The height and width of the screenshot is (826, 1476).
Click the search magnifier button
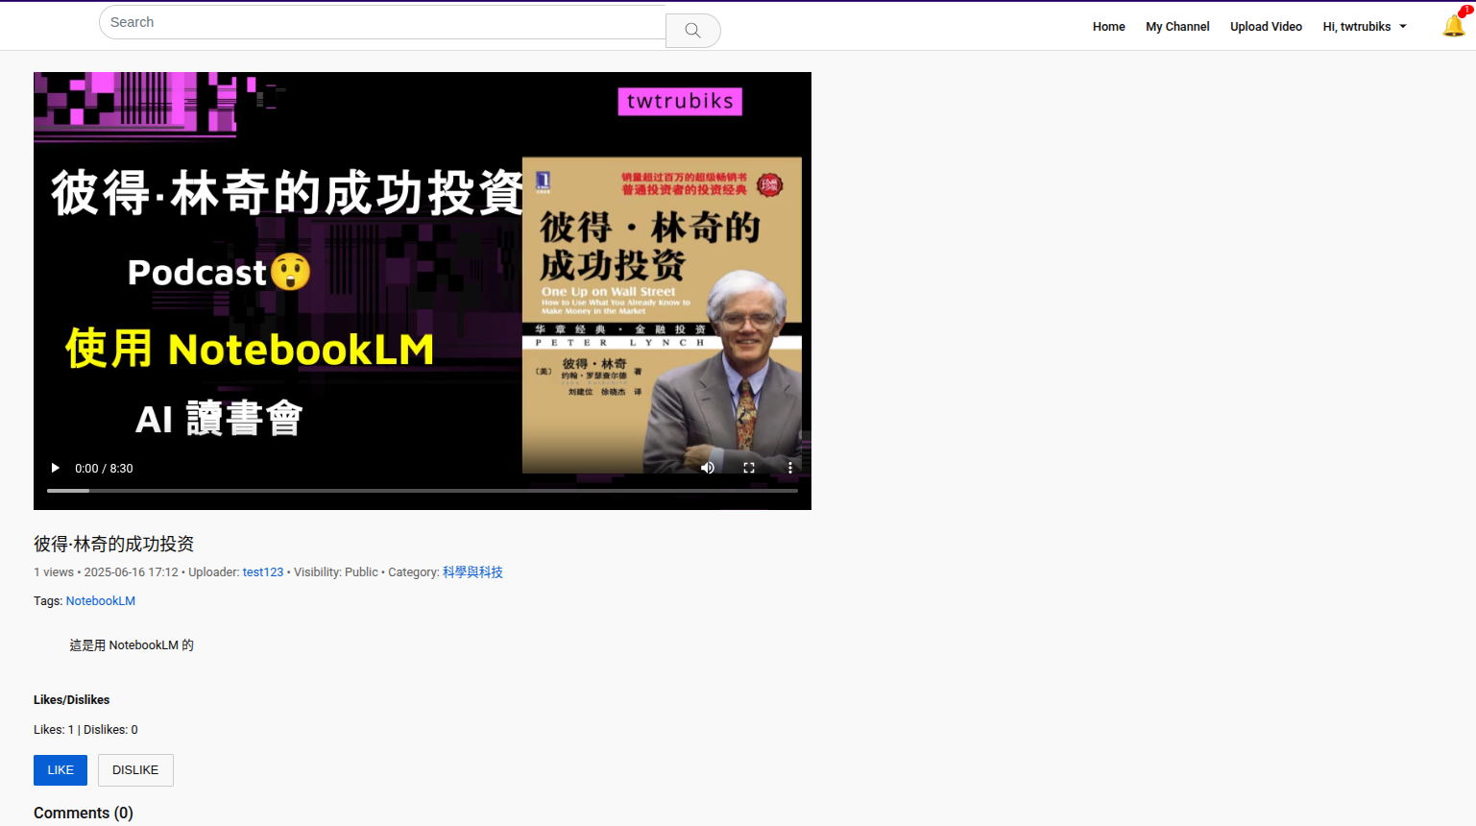692,31
